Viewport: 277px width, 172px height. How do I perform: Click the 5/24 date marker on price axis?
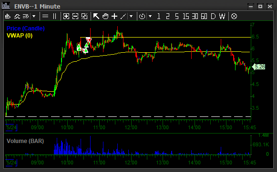coord(11,127)
